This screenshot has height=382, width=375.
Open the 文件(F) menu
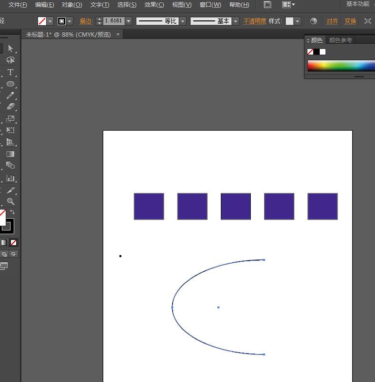[18, 5]
